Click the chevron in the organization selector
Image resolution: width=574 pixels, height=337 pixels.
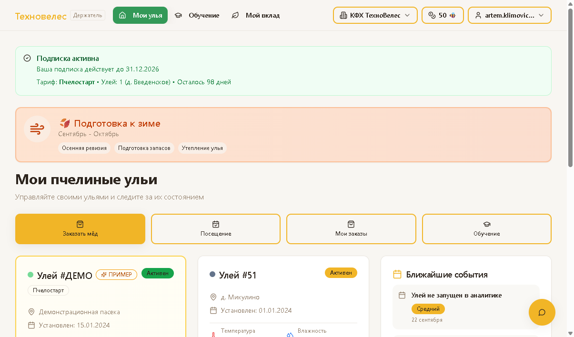click(407, 15)
